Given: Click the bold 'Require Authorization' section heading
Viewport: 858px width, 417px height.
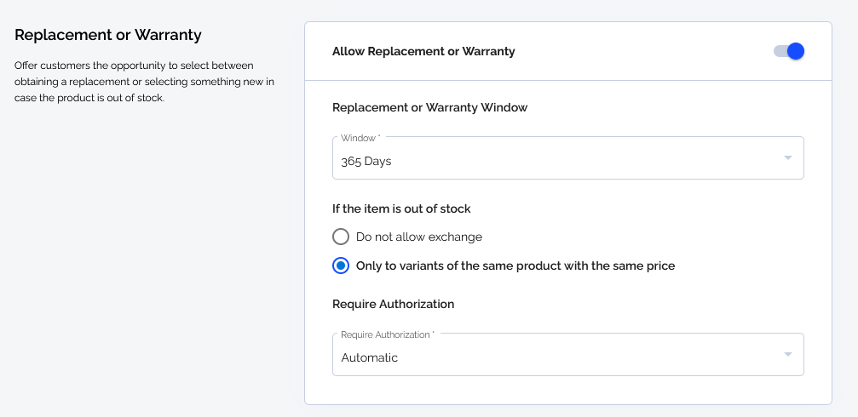Looking at the screenshot, I should click(x=393, y=304).
